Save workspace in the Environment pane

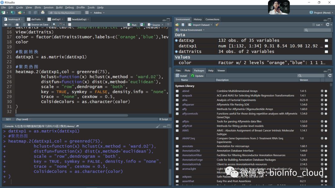tap(183, 25)
